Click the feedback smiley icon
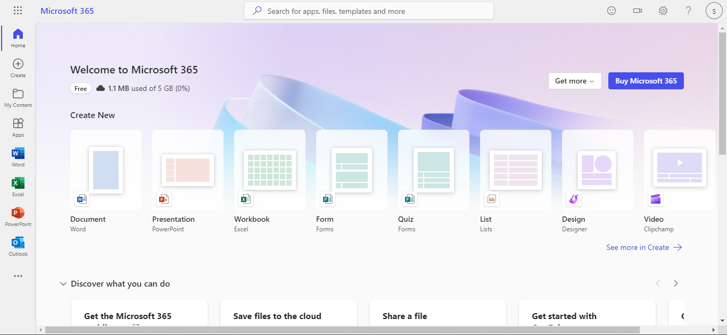The width and height of the screenshot is (727, 335). 612,10
